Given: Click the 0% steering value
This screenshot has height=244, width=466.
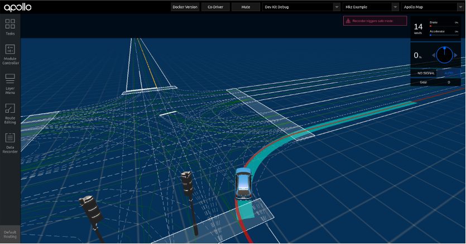Looking at the screenshot, I should (417, 55).
